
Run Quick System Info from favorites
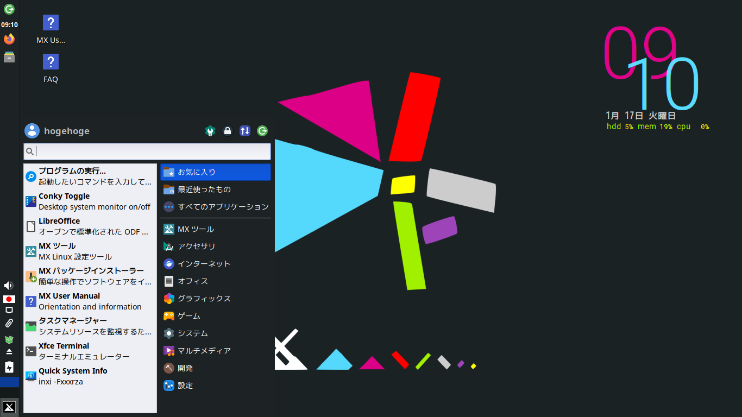coord(90,376)
